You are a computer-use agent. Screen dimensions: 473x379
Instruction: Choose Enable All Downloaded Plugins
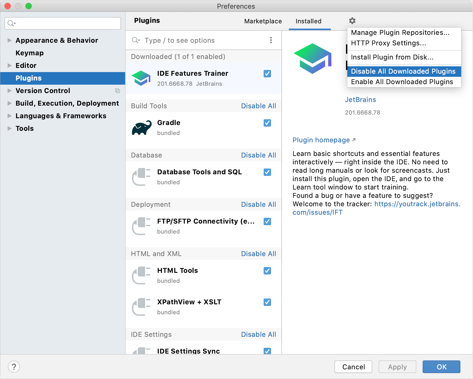click(404, 82)
